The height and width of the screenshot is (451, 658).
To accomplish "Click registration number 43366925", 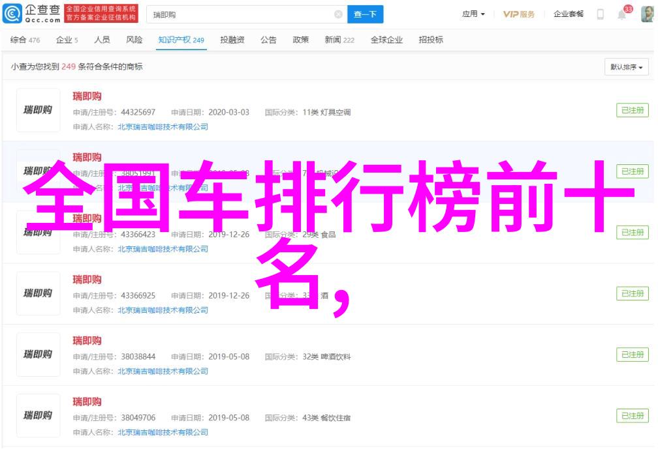I will pyautogui.click(x=138, y=296).
